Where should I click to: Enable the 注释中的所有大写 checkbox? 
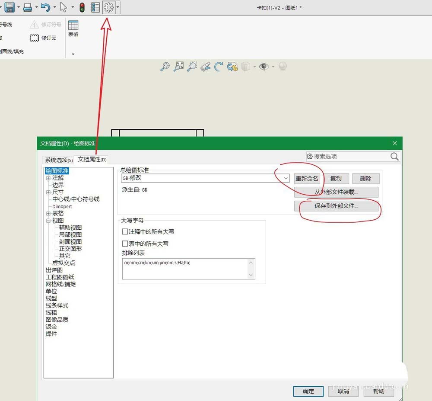125,231
